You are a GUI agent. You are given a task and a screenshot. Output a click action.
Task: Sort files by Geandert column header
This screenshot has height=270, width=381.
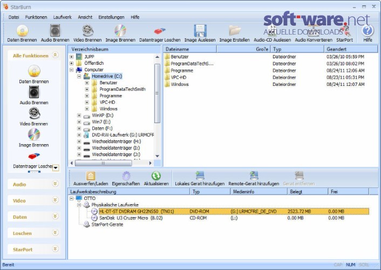(351, 49)
